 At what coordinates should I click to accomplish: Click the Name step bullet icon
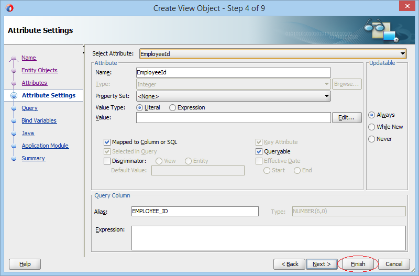[x=14, y=58]
